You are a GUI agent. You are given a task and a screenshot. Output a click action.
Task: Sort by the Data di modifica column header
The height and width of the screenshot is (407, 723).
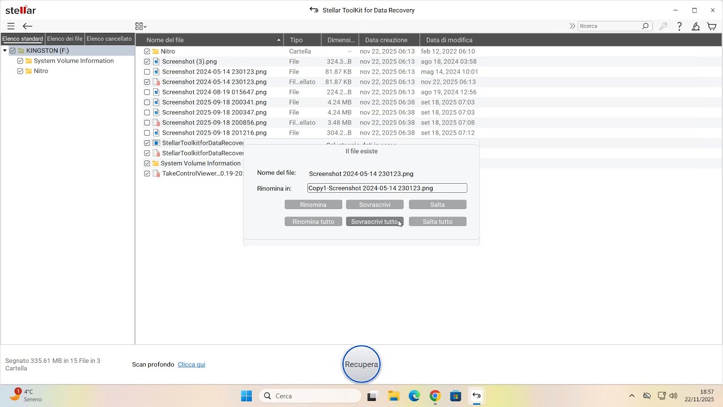coord(449,40)
